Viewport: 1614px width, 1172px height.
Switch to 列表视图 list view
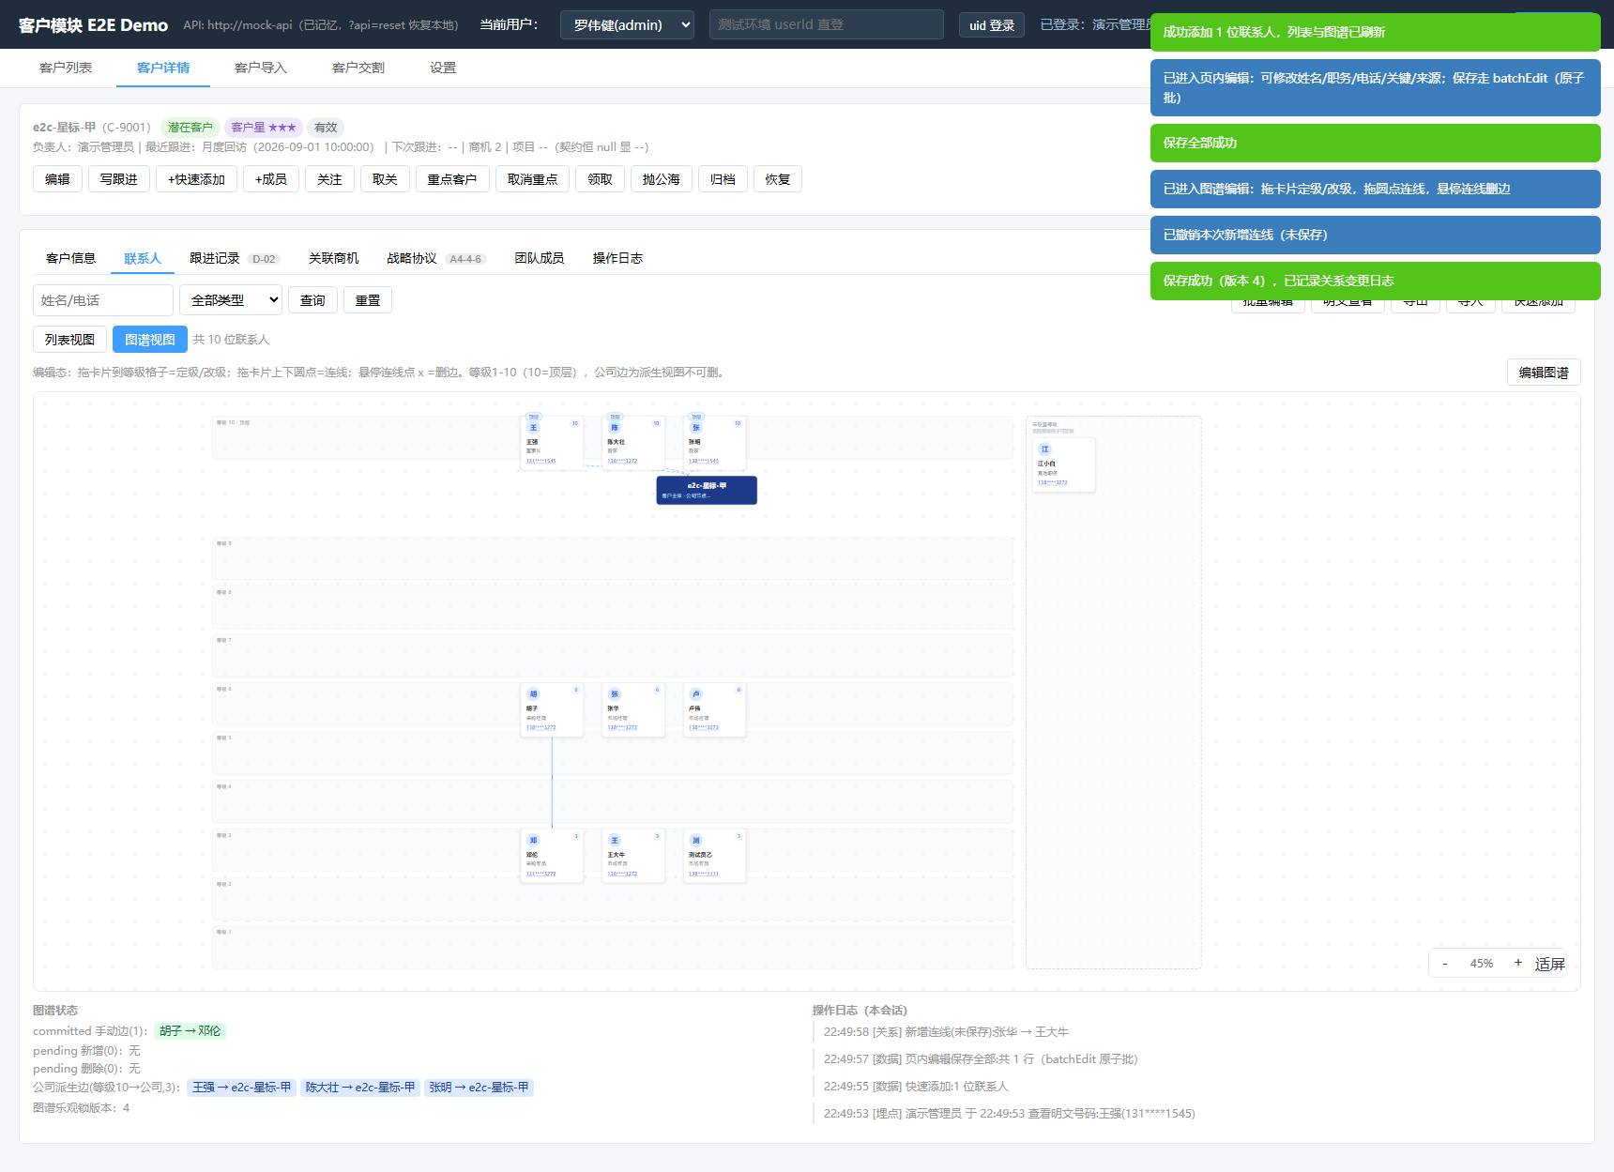tap(69, 340)
